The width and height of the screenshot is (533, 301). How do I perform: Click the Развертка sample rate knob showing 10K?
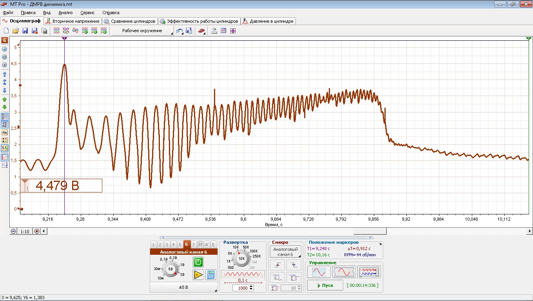click(x=241, y=259)
